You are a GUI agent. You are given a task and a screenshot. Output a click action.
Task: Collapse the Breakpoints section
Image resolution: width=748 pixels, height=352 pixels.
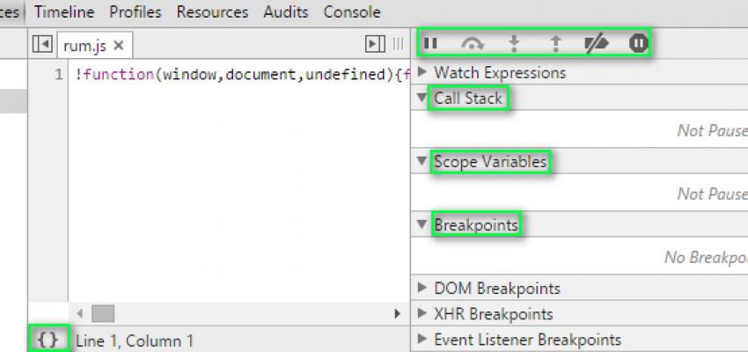(x=422, y=225)
